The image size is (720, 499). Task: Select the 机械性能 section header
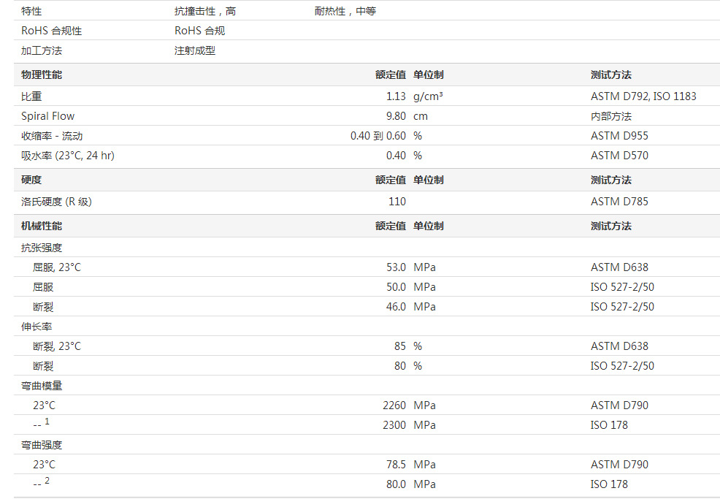pos(42,226)
